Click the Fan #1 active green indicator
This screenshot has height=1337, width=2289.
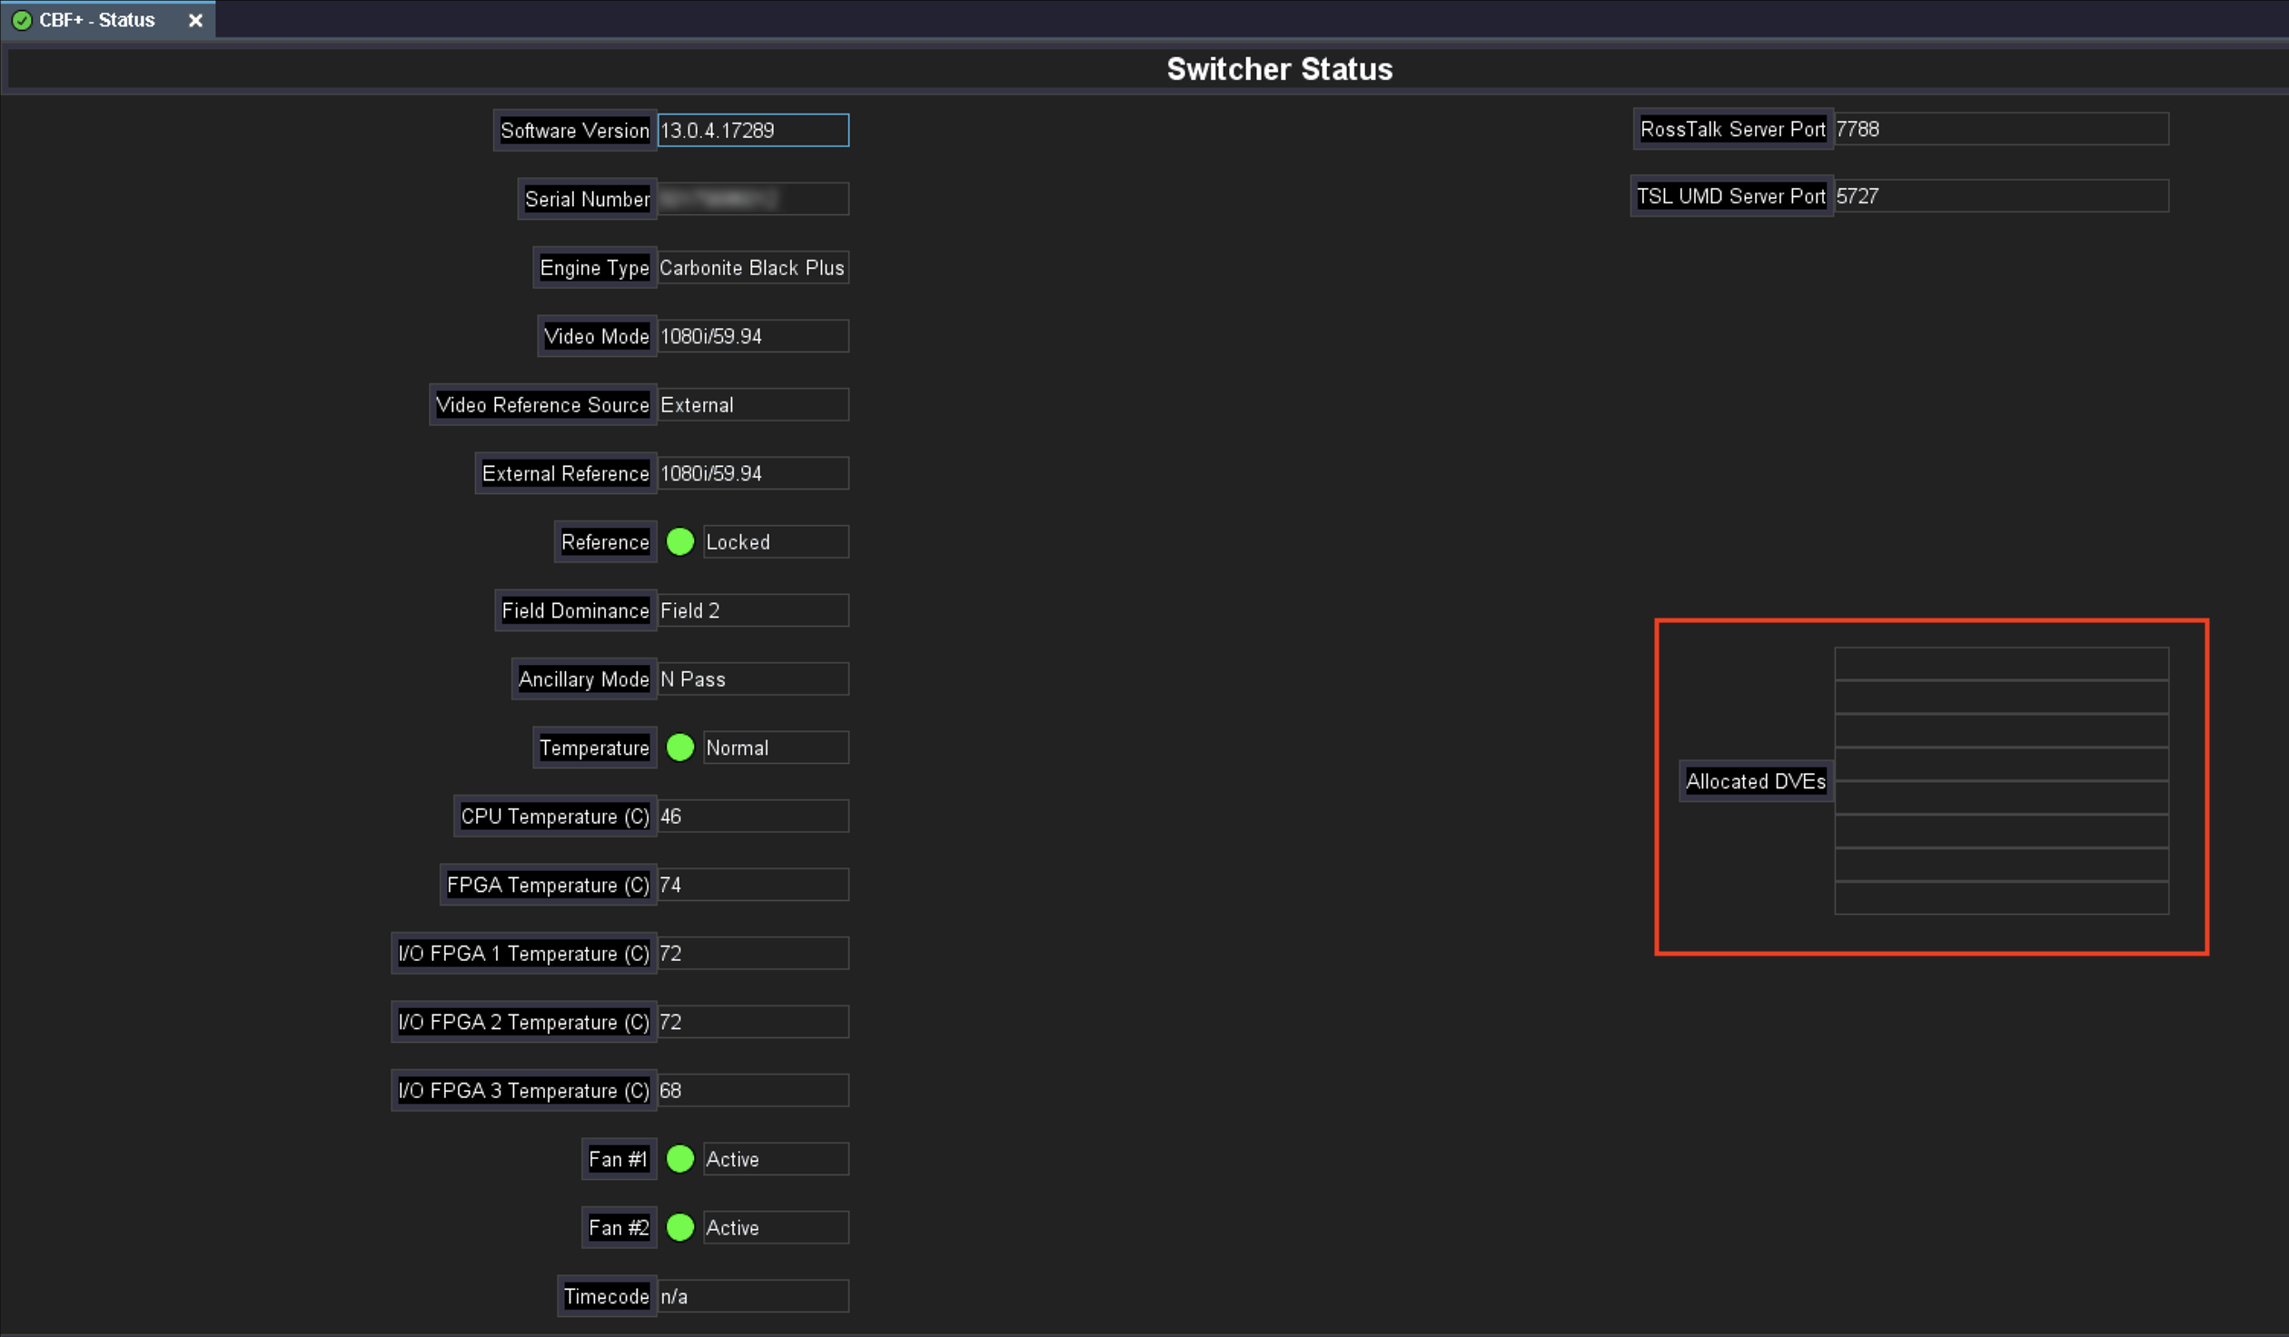[x=679, y=1159]
